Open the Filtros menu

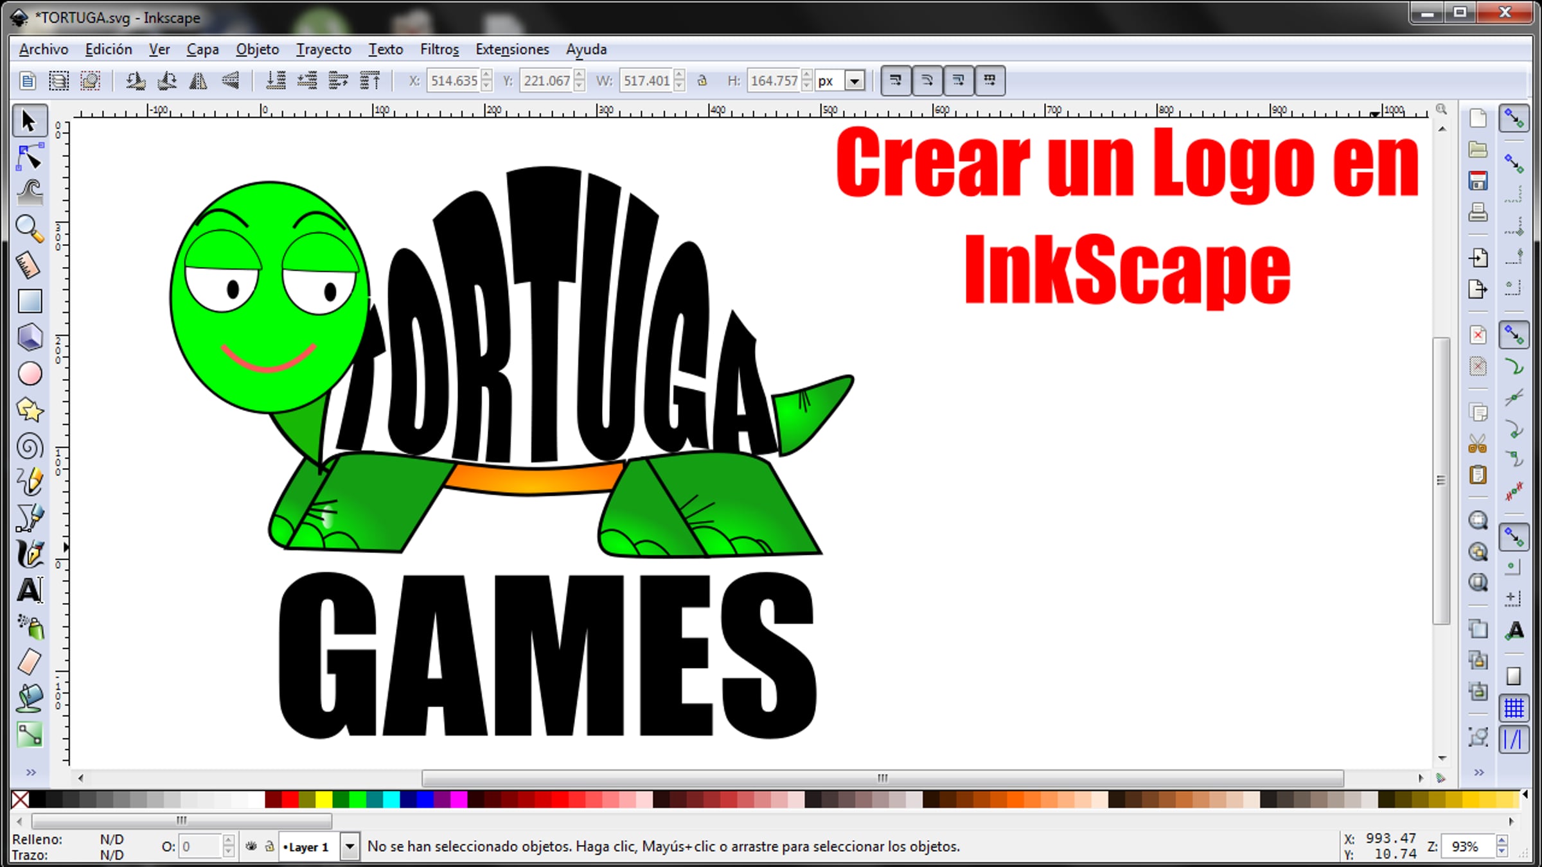[439, 49]
